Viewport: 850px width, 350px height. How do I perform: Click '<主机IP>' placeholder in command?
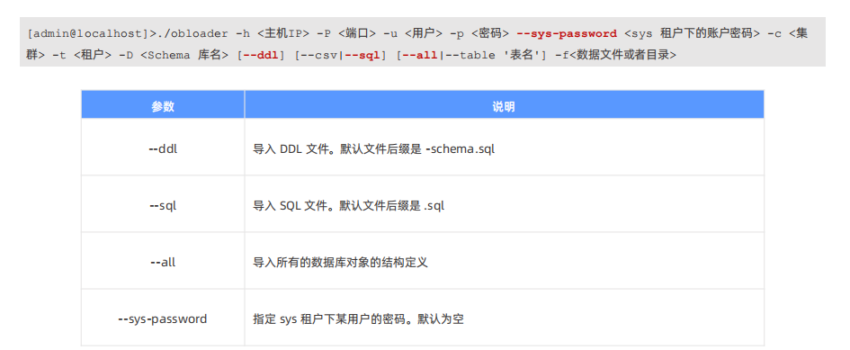point(283,33)
